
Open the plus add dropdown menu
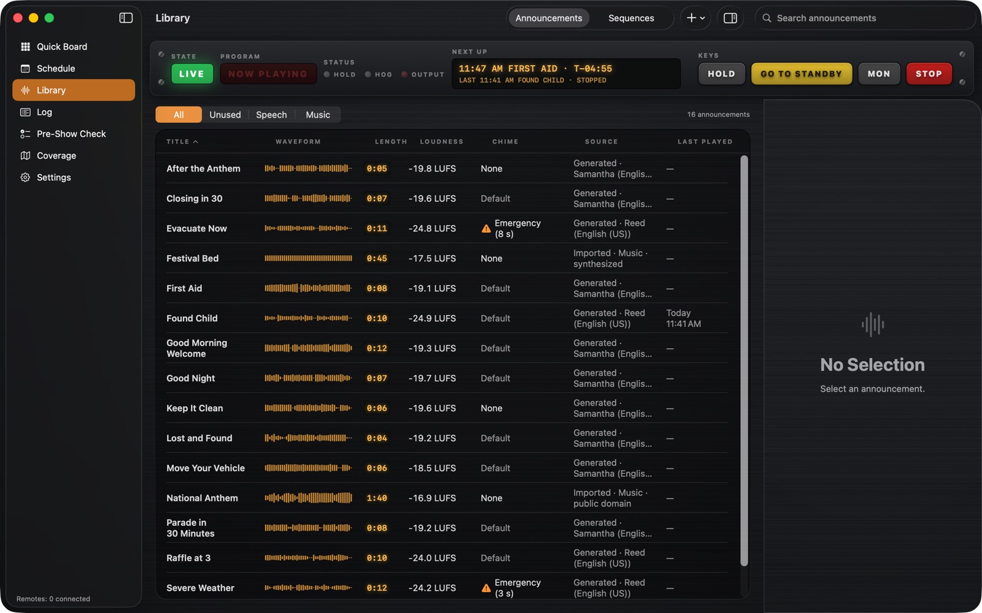pos(695,18)
